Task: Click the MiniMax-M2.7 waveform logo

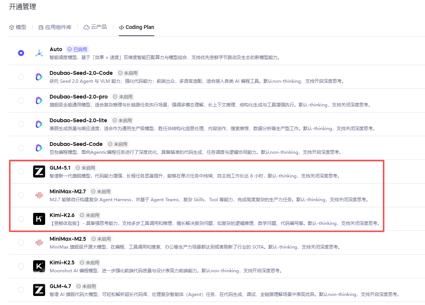Action: pos(39,195)
